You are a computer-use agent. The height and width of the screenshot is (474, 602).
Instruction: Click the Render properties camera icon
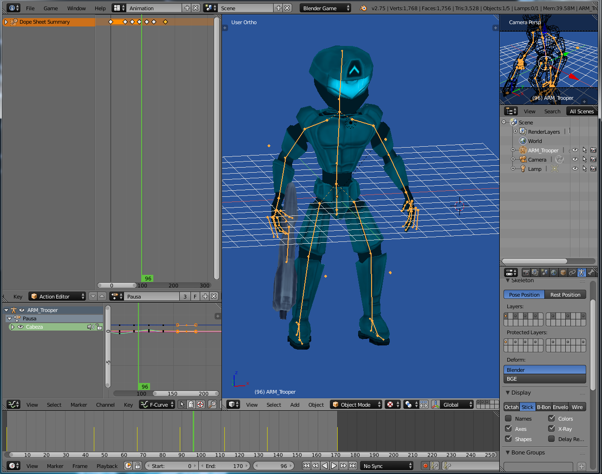[526, 273]
